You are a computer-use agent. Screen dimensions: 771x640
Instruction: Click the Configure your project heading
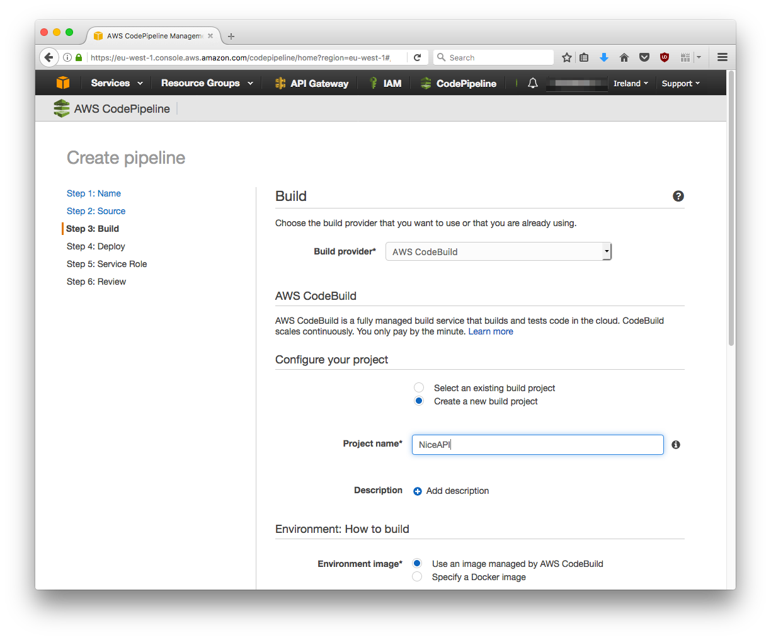(331, 360)
